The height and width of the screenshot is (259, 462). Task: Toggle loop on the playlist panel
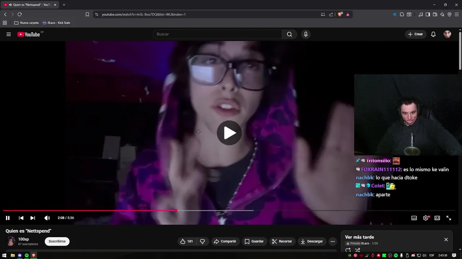348,250
